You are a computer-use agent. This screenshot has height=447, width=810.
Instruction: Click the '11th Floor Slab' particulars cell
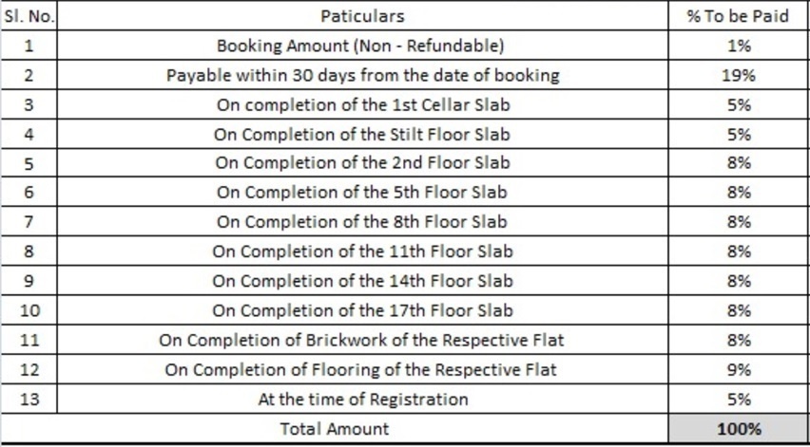click(x=362, y=251)
